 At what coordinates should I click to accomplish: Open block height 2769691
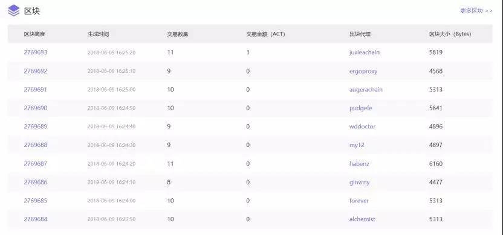click(35, 90)
